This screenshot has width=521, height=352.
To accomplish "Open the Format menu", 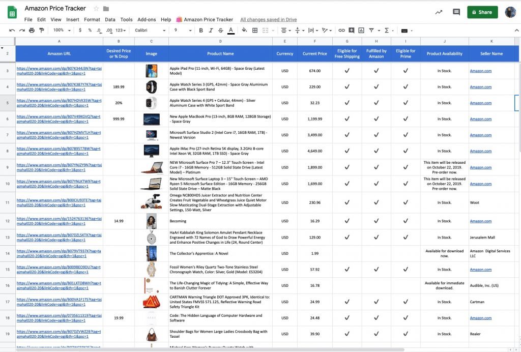I will pos(92,19).
